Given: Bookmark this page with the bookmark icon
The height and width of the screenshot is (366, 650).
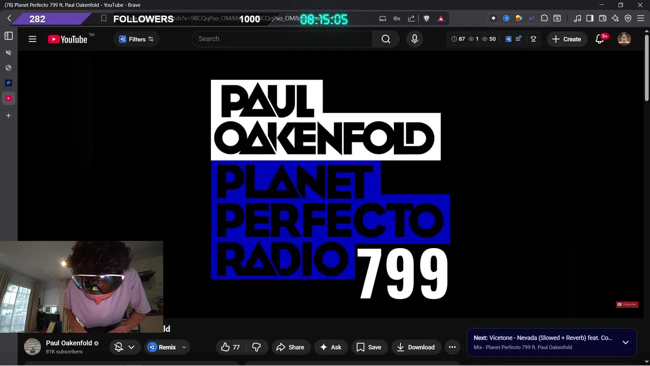Looking at the screenshot, I should pyautogui.click(x=104, y=18).
